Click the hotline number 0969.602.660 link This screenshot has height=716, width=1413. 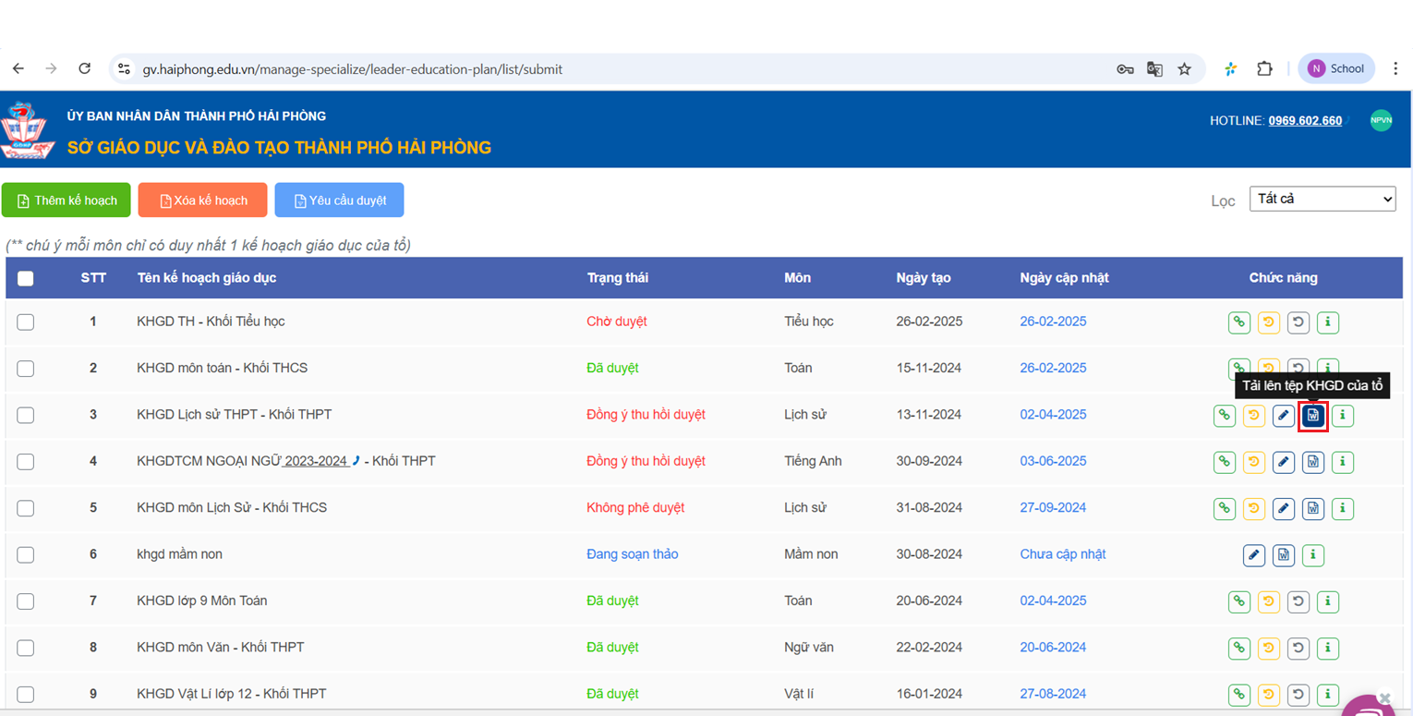point(1304,121)
